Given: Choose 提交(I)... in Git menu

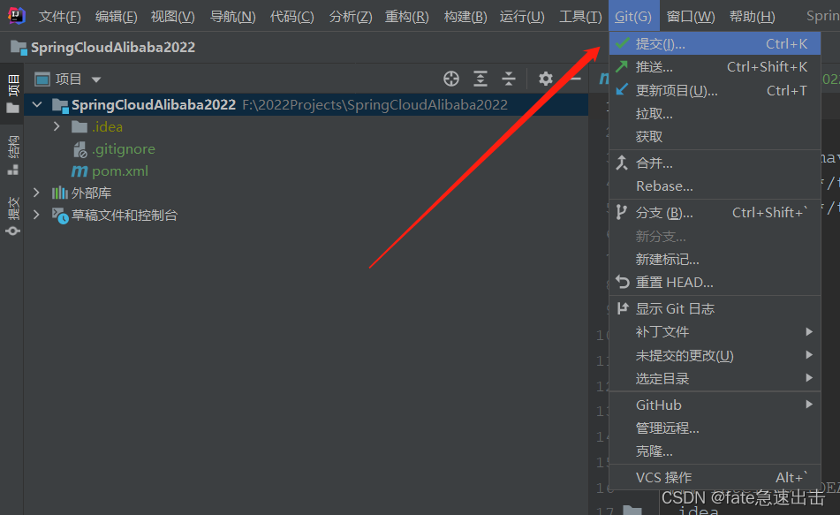Looking at the screenshot, I should (x=715, y=43).
